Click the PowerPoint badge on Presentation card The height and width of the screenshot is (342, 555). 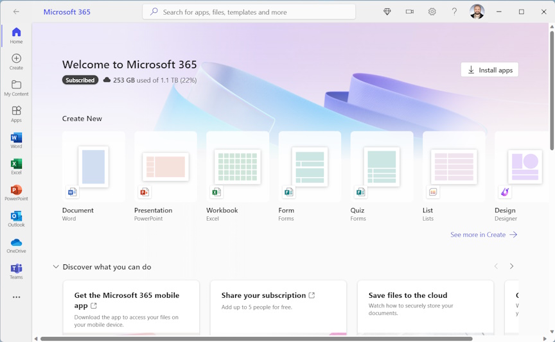click(145, 192)
